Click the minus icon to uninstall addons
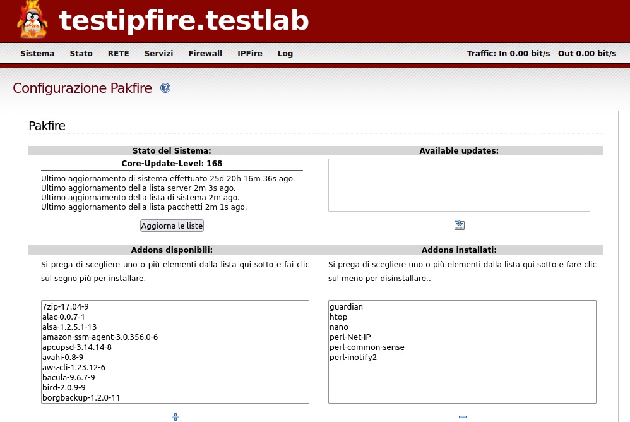Screen dimensions: 630x422 (463, 417)
